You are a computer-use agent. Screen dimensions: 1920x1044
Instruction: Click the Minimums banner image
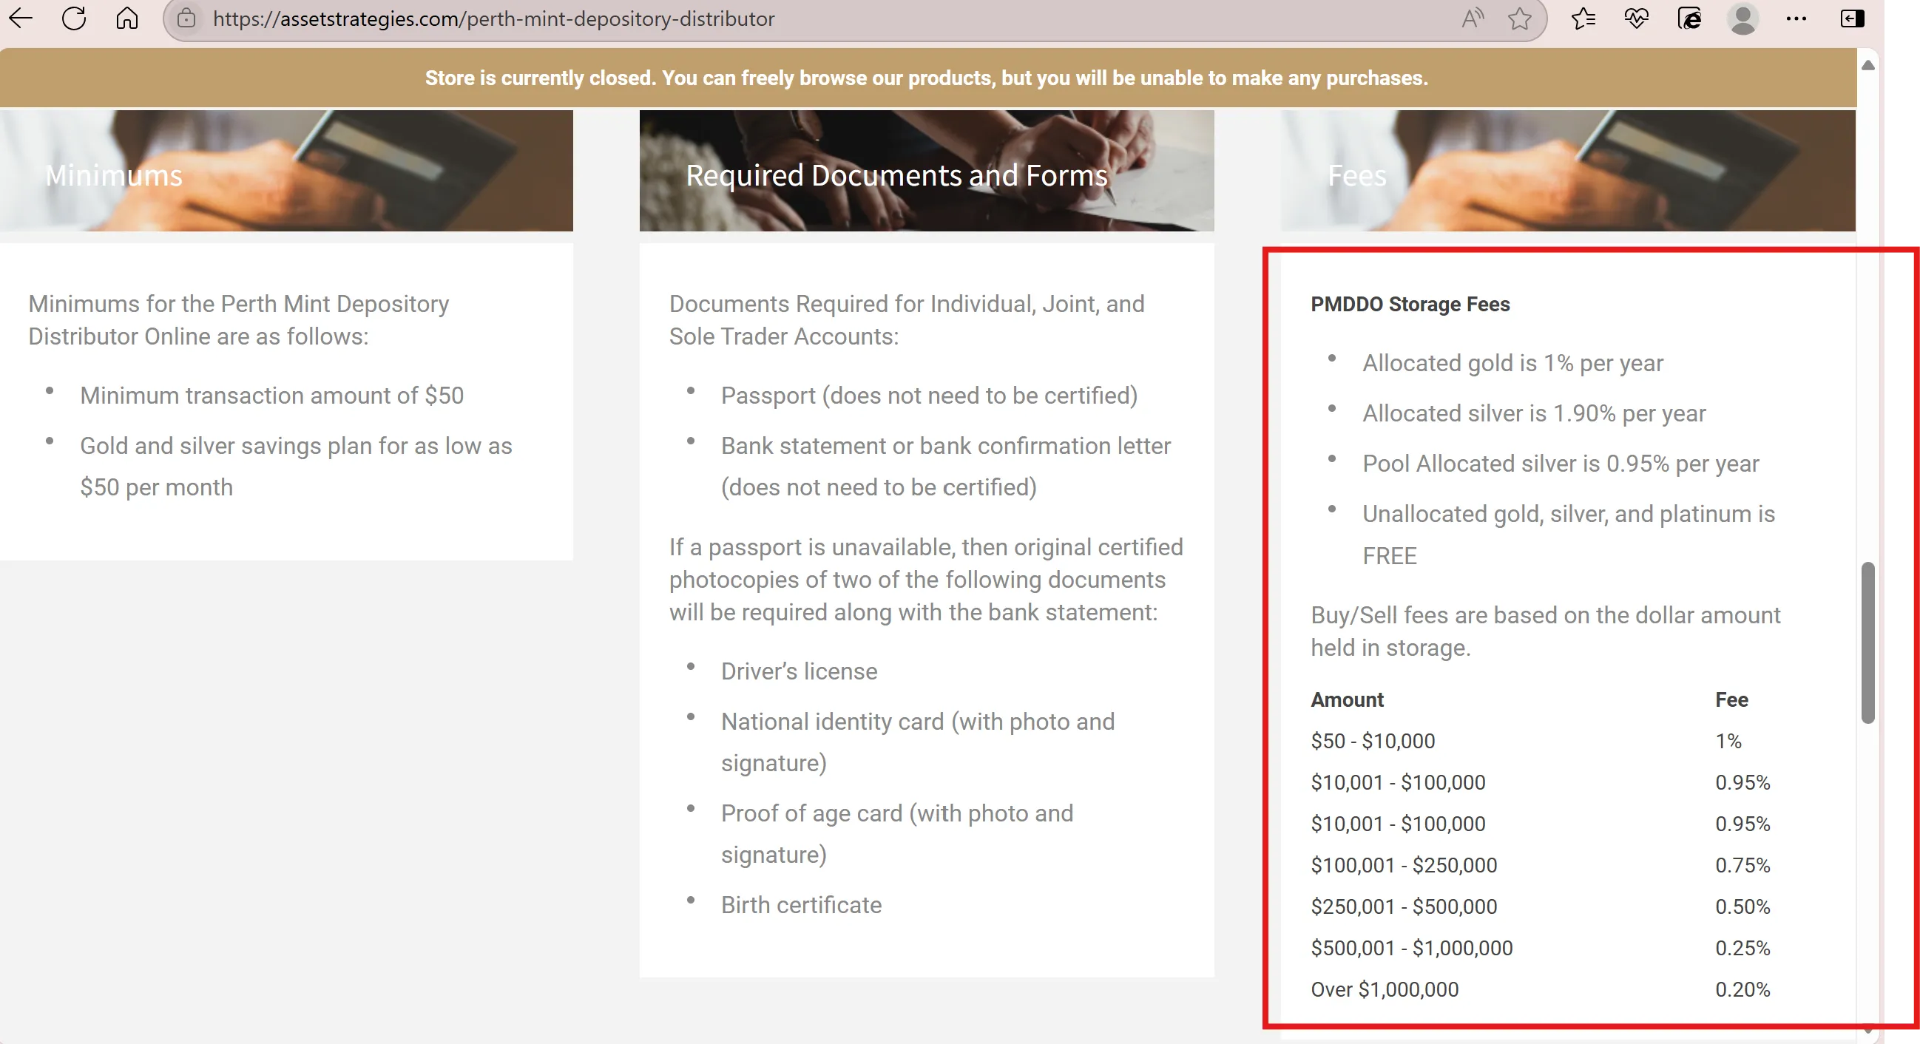coord(286,171)
